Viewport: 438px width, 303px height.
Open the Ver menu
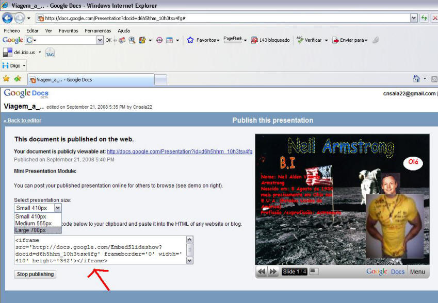point(48,31)
